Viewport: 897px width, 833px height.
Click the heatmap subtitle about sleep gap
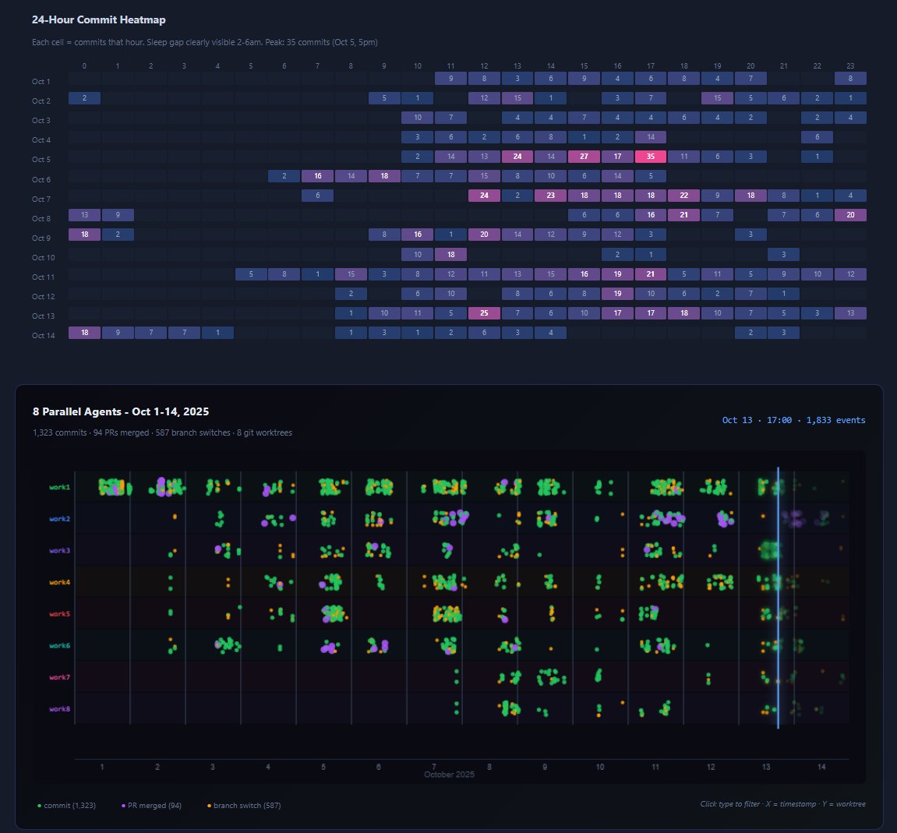tap(205, 42)
